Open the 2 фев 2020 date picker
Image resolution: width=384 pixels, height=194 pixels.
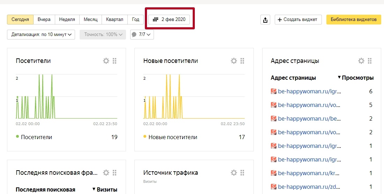pos(169,20)
